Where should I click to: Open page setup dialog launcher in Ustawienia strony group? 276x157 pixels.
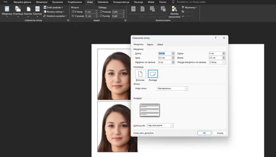click(68, 21)
